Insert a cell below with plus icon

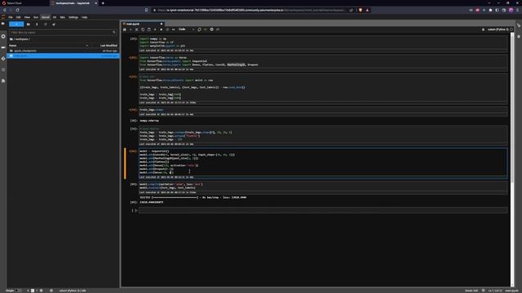(x=130, y=29)
